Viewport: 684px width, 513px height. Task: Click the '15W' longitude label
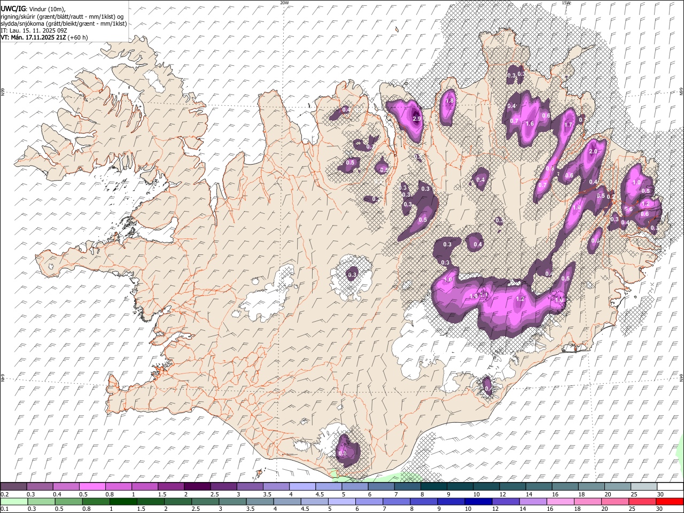pos(566,3)
